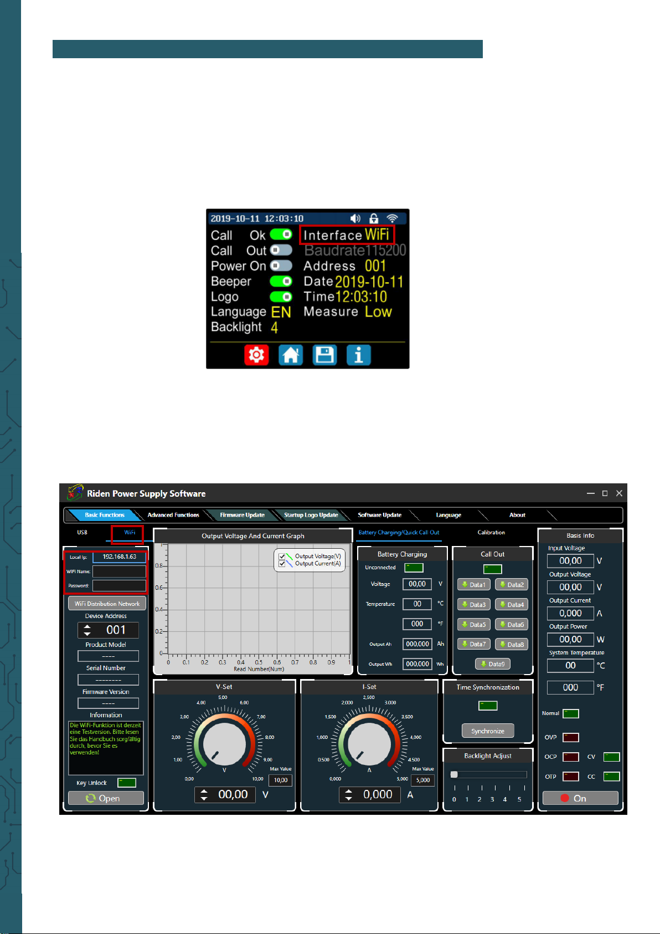Tap the info icon on device screen
Screen dimensions: 660x934
(358, 355)
